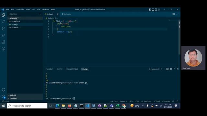The width and height of the screenshot is (207, 116).
Task: Open the Selection menu
Action: pos(20,9)
